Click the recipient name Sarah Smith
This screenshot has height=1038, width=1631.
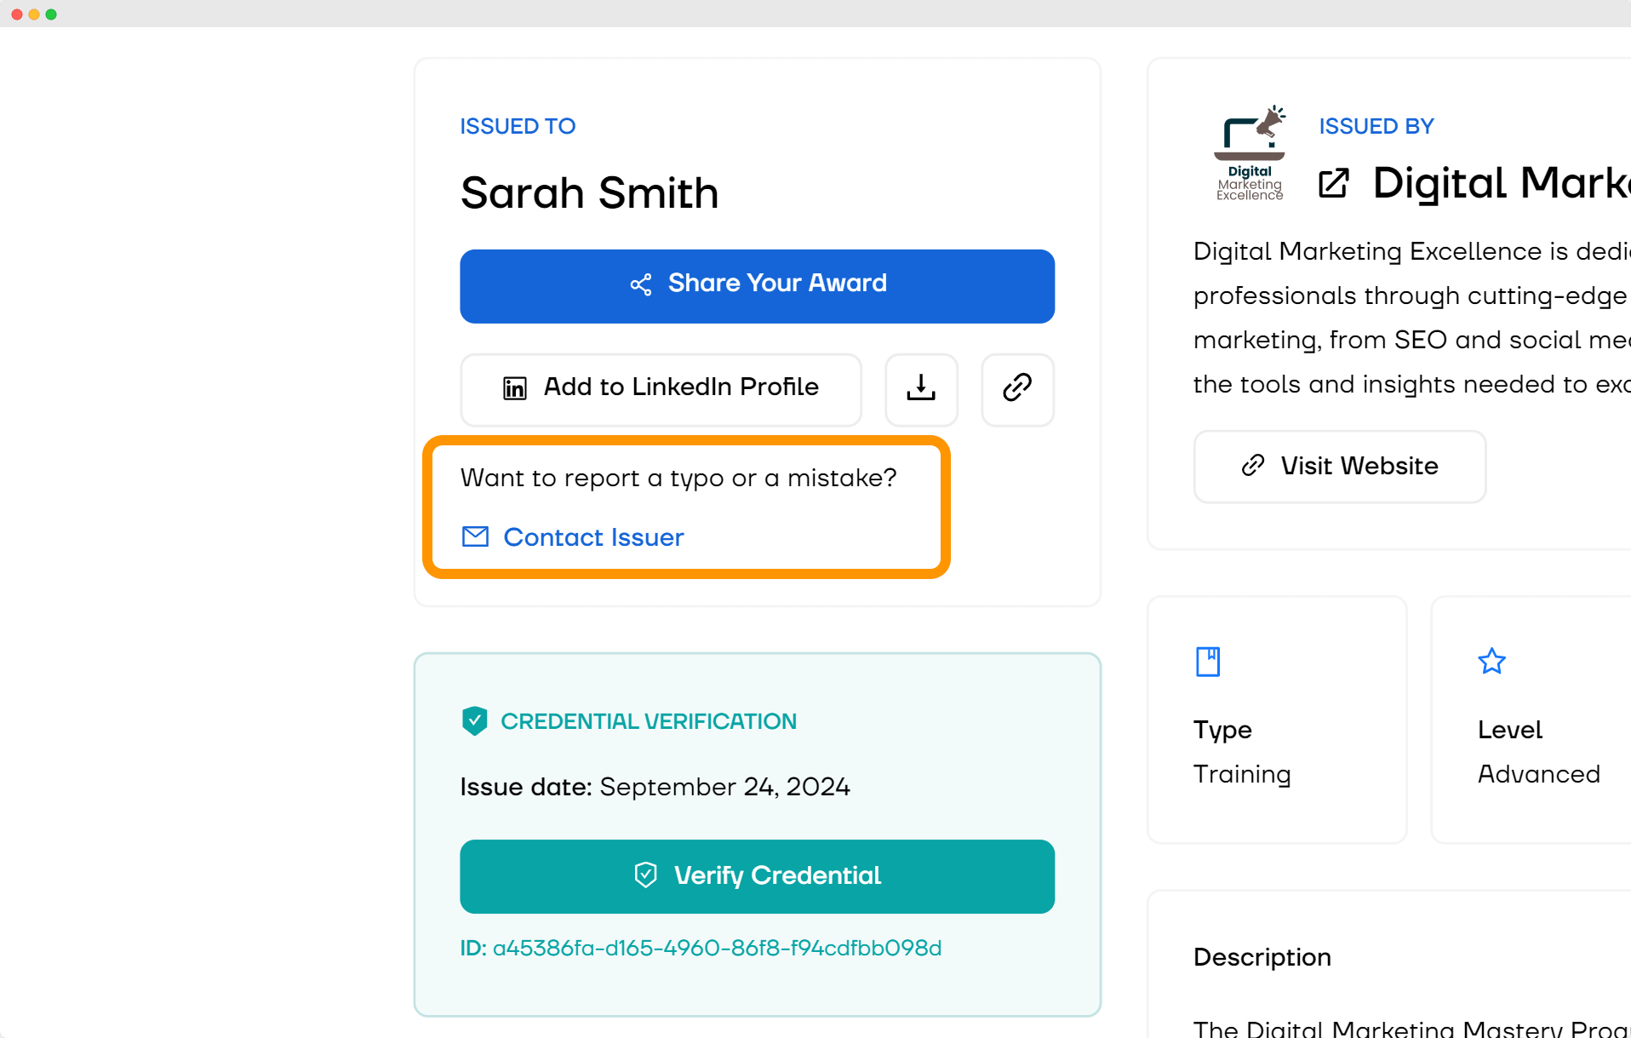pos(589,192)
